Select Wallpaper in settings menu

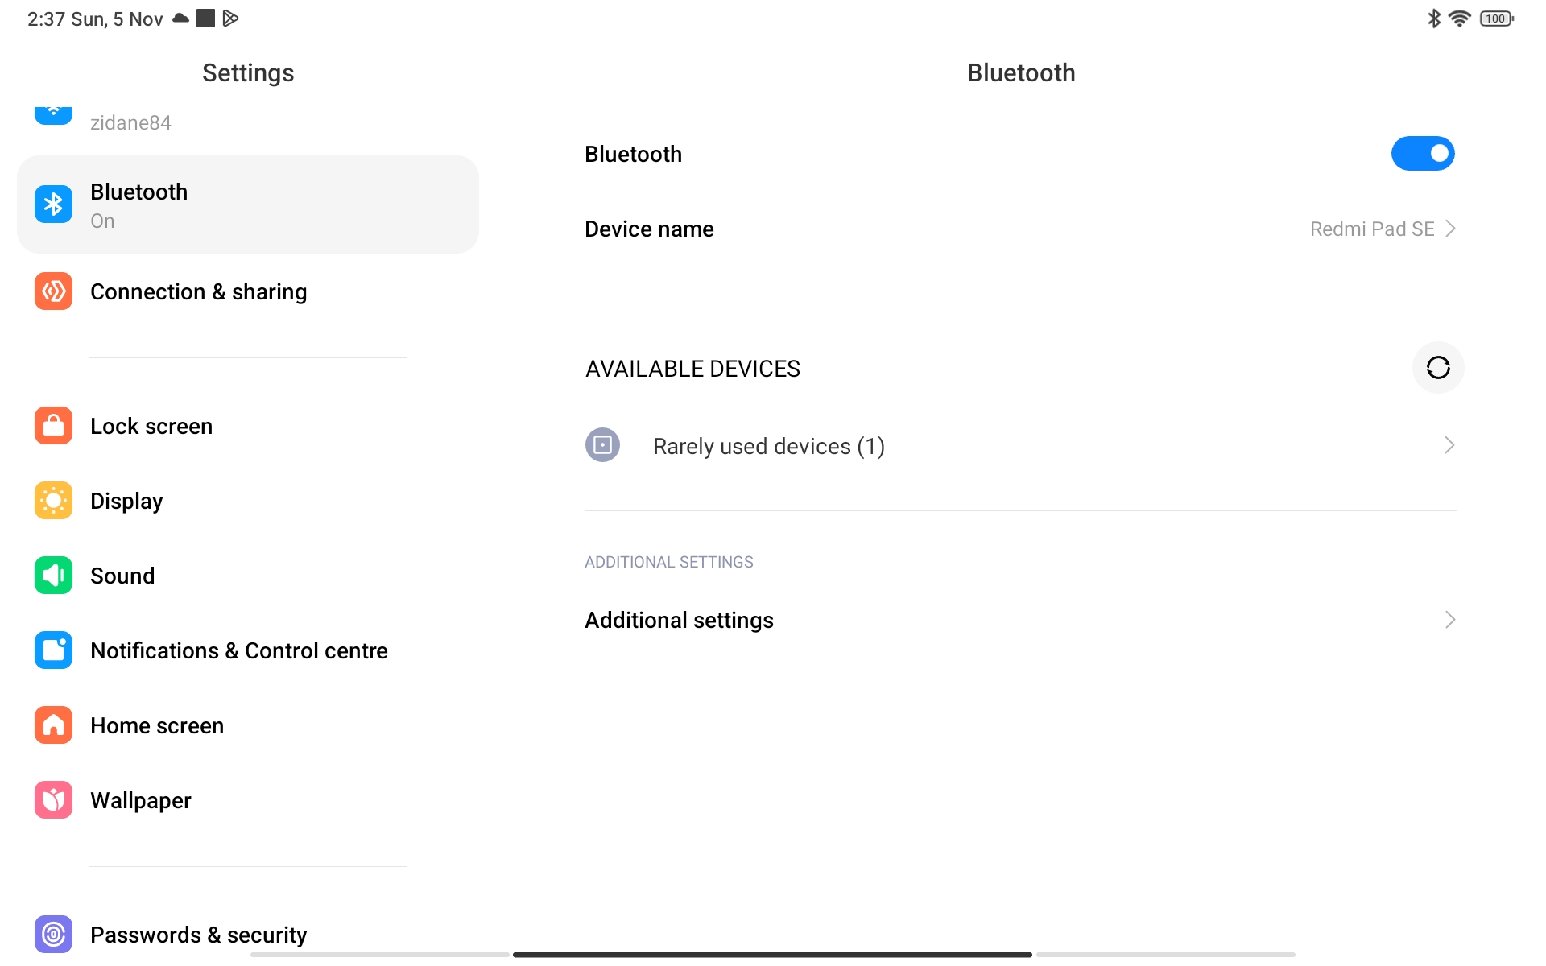pos(141,800)
